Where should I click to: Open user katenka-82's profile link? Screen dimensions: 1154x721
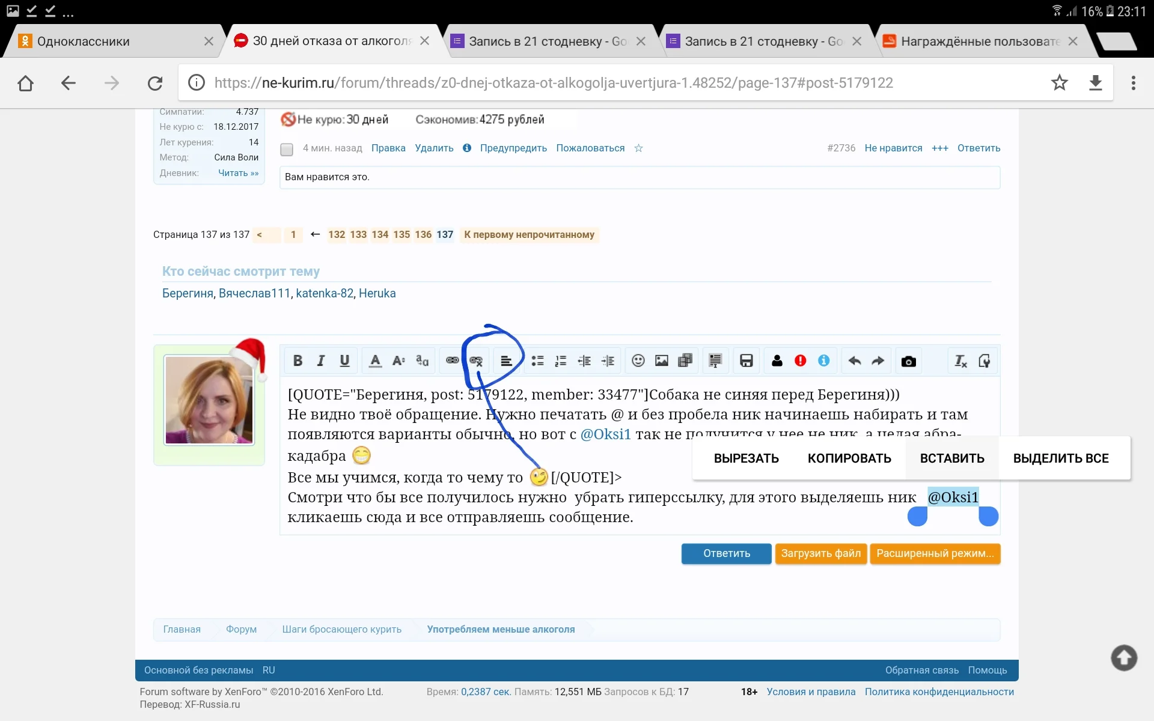coord(325,293)
